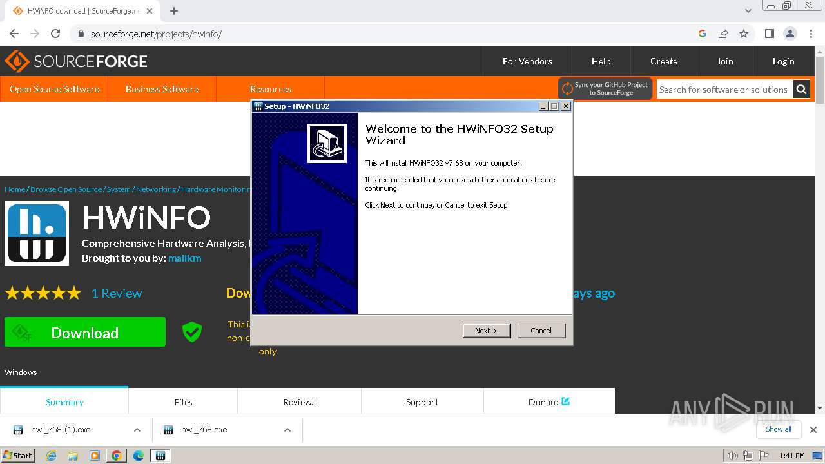Click the green shield security icon

pyautogui.click(x=192, y=332)
